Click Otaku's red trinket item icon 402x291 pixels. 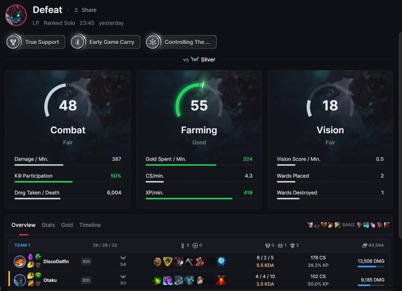pyautogui.click(x=221, y=280)
